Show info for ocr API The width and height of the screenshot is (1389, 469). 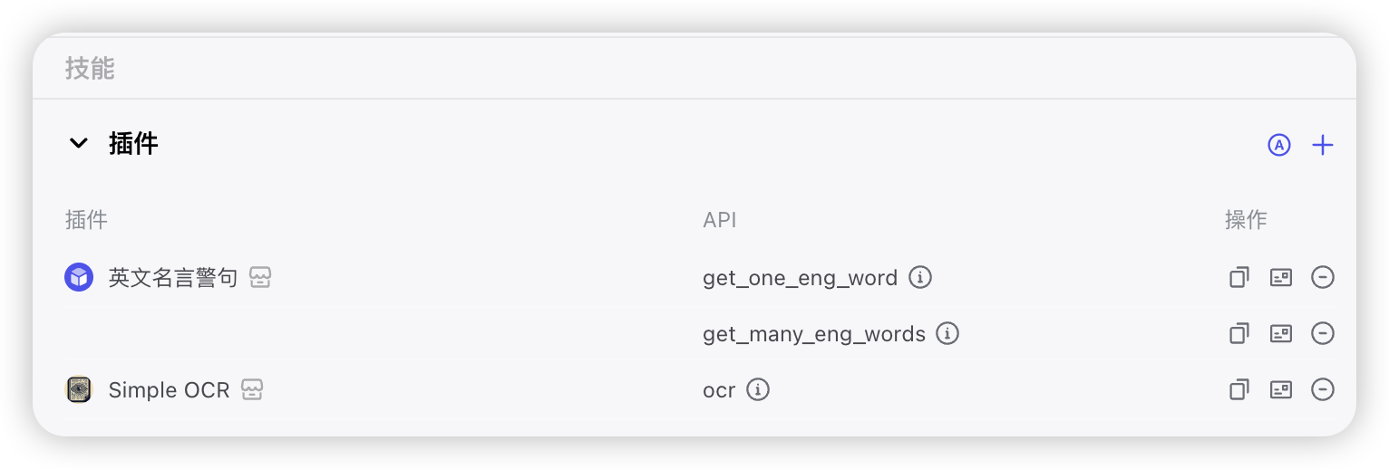[x=758, y=389]
